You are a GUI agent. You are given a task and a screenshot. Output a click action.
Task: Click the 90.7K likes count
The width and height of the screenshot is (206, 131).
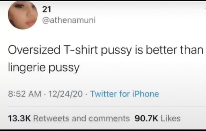coord(146,119)
